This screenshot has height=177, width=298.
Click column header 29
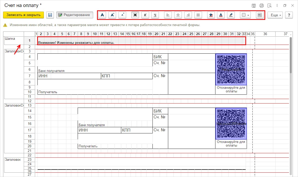coord(218,34)
